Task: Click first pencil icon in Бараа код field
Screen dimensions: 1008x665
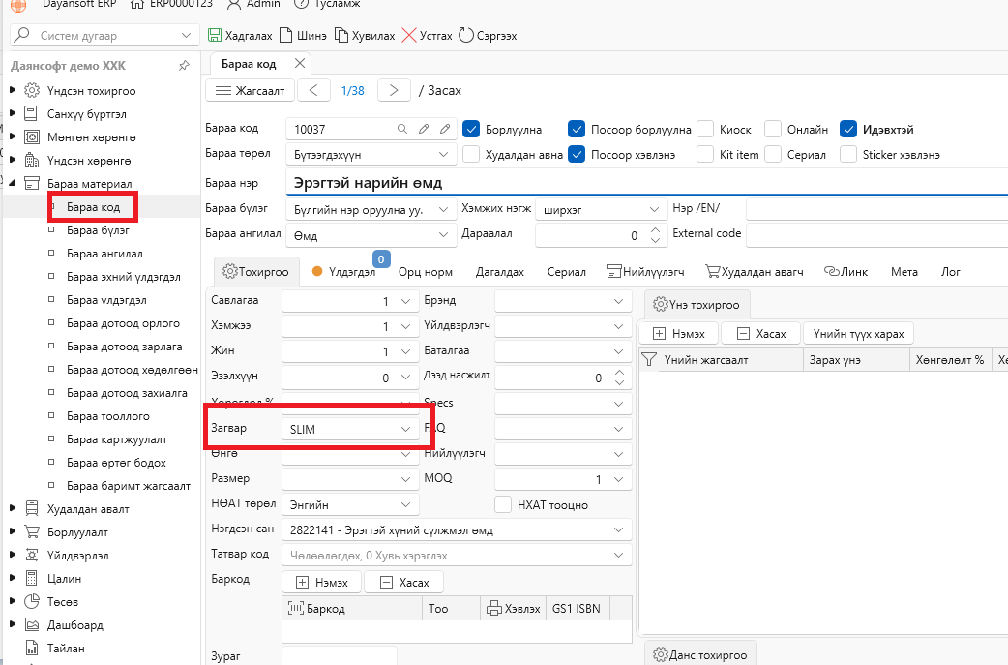Action: (424, 129)
